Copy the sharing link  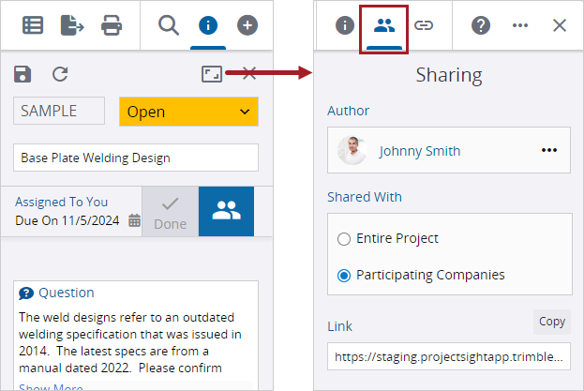point(552,322)
